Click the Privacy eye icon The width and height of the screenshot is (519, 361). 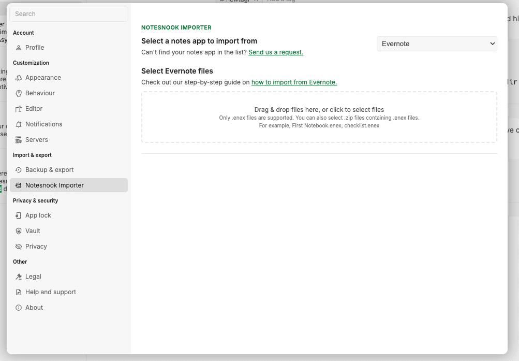tap(18, 246)
